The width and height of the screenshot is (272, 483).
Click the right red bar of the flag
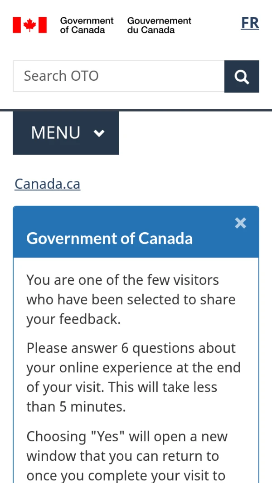[x=43, y=25]
